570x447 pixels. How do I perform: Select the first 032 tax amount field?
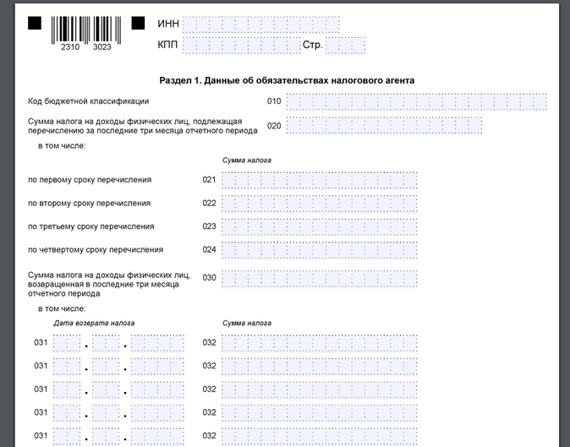(319, 343)
